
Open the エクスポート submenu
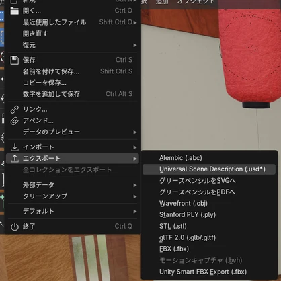tap(73, 159)
